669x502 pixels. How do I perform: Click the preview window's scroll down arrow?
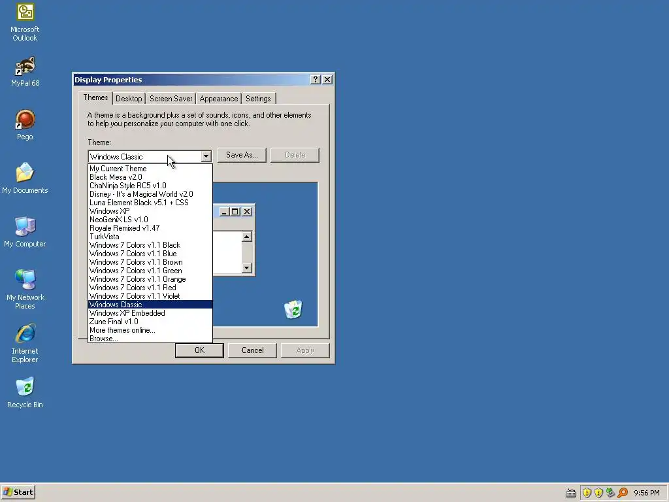(x=246, y=267)
